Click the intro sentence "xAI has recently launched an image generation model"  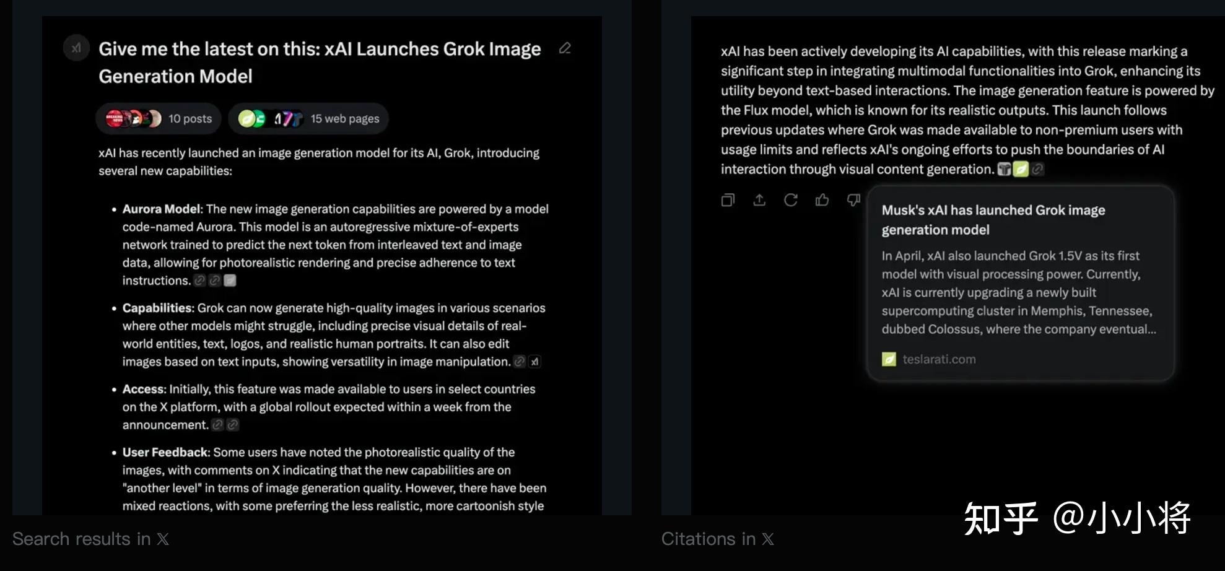click(319, 162)
